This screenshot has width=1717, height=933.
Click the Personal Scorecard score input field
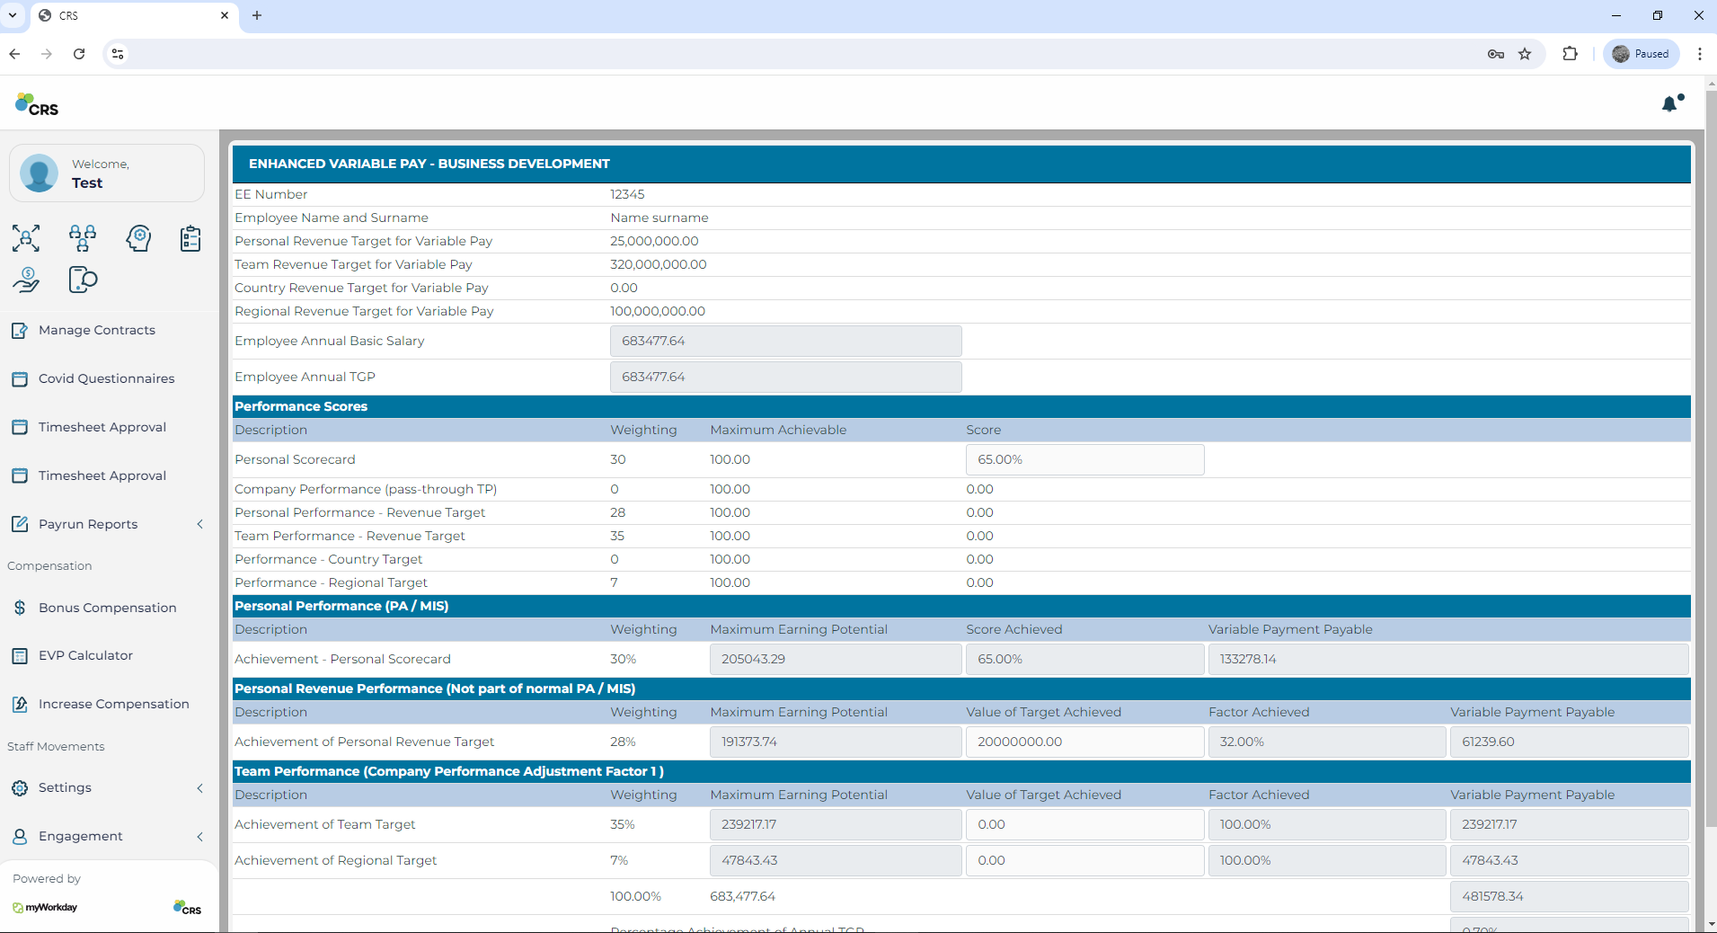(1084, 459)
